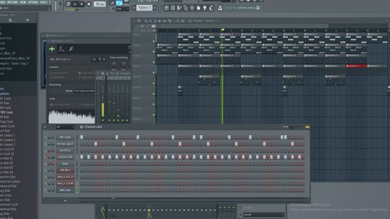Click the sample waveform preview
The height and width of the screenshot is (219, 390).
[72, 116]
